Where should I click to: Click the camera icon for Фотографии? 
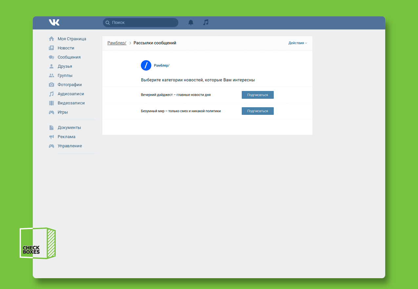point(51,85)
